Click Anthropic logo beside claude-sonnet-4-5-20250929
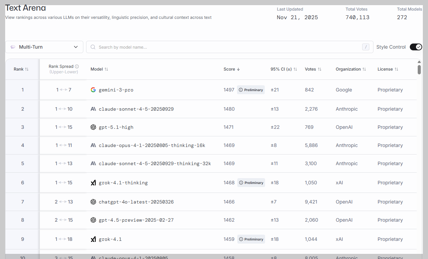 93,109
